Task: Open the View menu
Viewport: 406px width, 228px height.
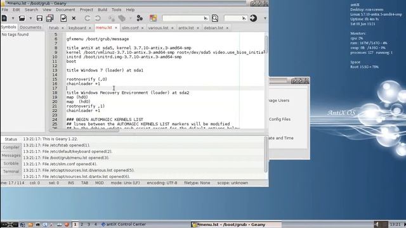Action: pos(47,9)
